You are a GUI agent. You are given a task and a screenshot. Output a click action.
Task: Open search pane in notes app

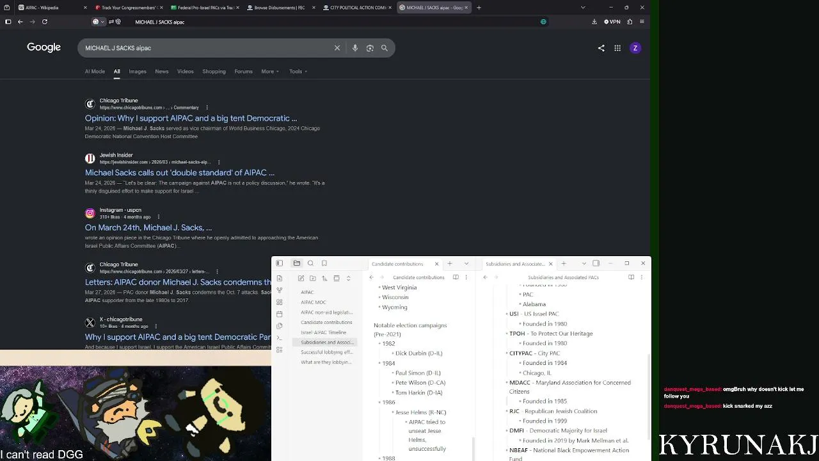click(x=311, y=263)
